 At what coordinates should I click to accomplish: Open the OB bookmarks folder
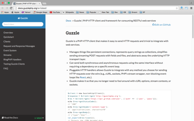123,12
